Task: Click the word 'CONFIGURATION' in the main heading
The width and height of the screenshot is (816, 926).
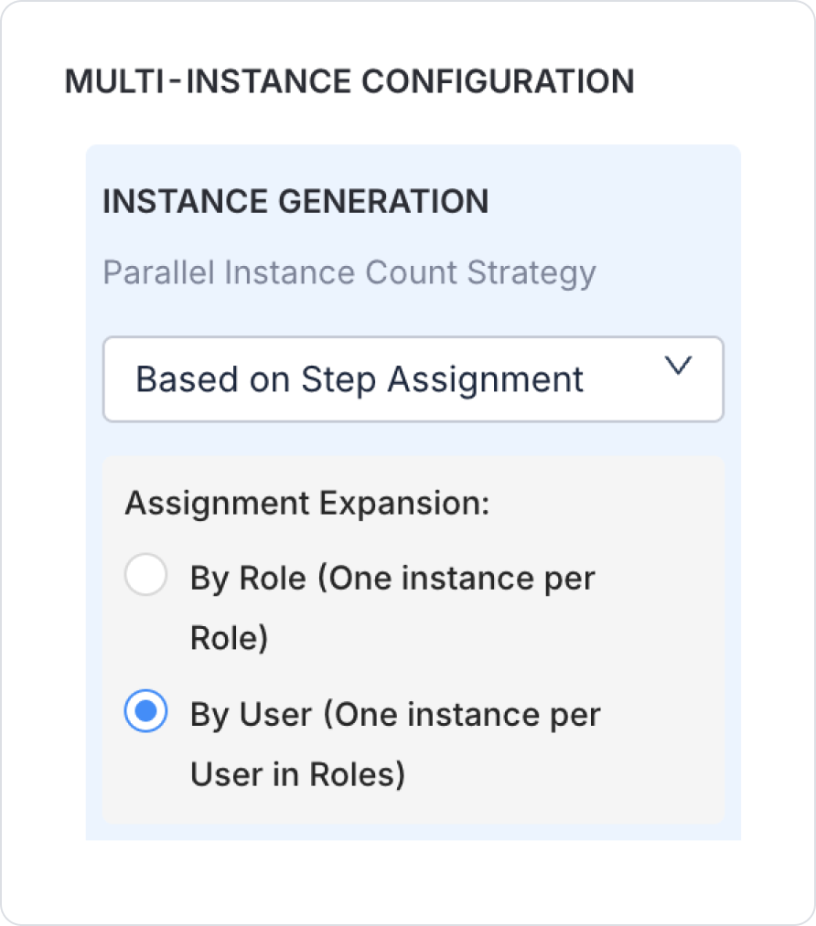Action: [x=499, y=81]
